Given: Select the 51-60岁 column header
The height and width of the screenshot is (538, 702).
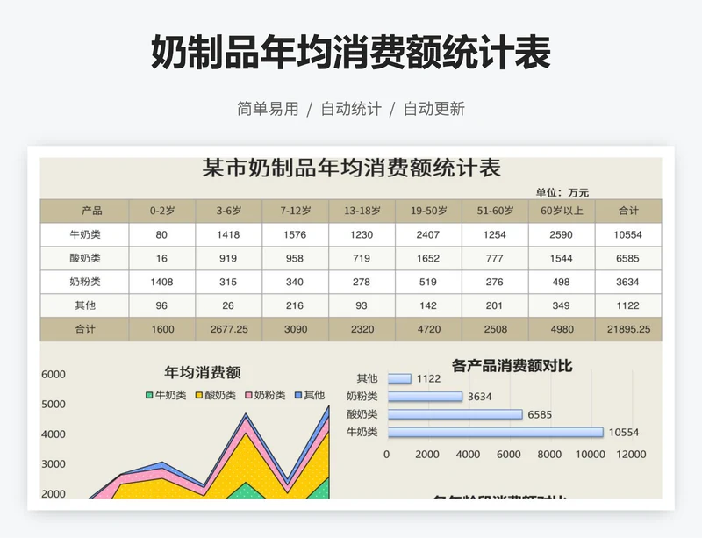Looking at the screenshot, I should [495, 211].
